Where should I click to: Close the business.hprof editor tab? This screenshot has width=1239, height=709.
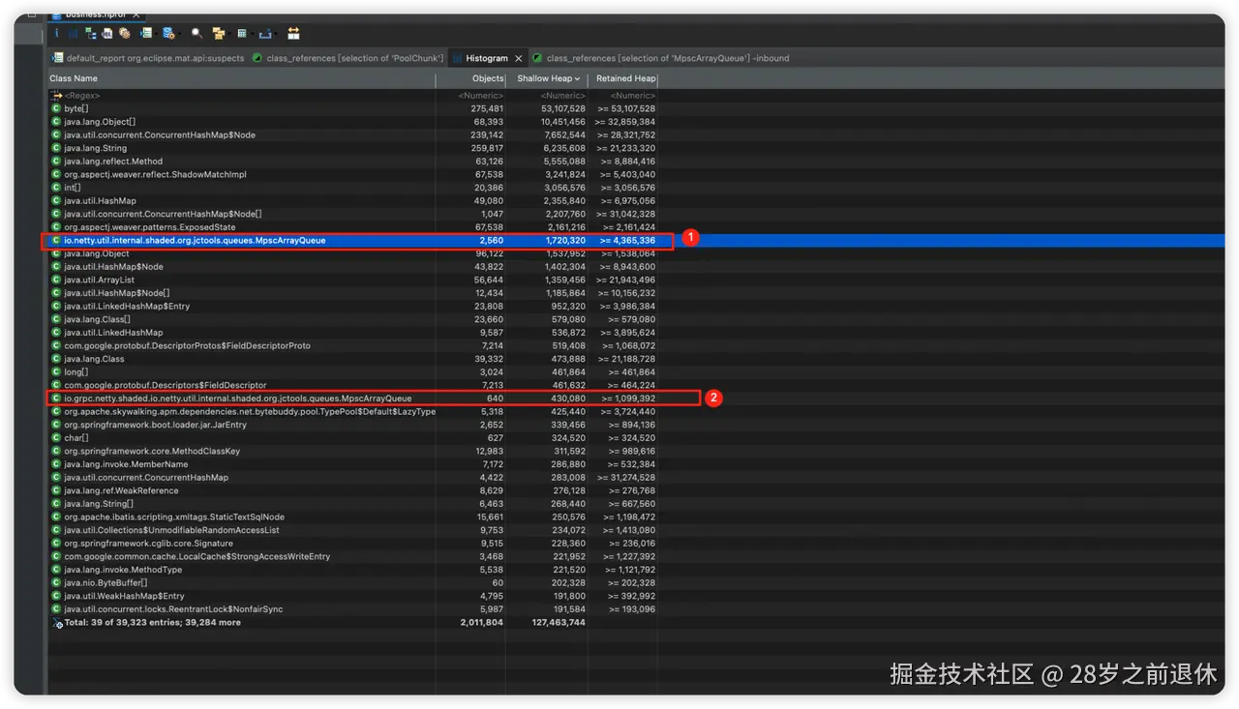point(136,15)
